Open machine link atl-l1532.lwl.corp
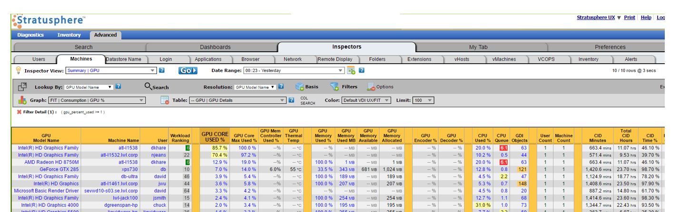Viewport: 680px width, 212px height. (x=119, y=155)
